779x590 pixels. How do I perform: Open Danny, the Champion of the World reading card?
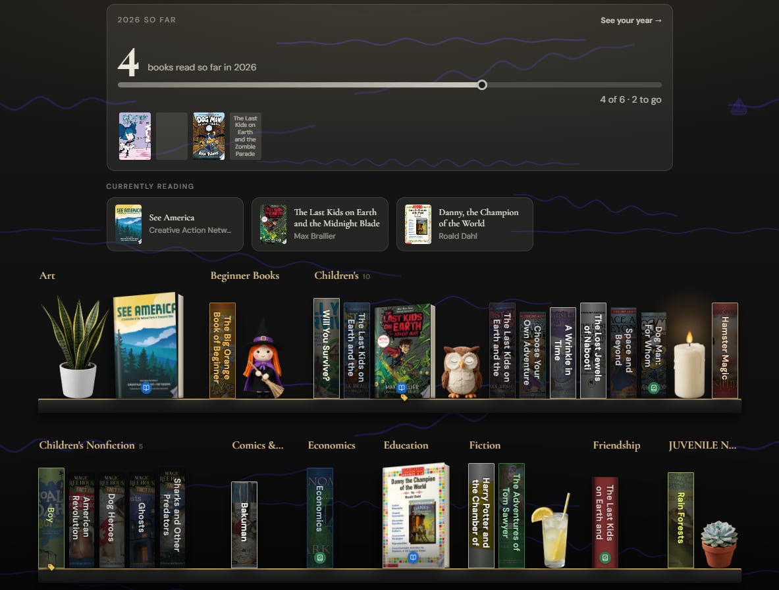point(465,224)
